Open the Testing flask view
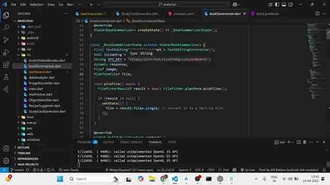 tap(6, 77)
